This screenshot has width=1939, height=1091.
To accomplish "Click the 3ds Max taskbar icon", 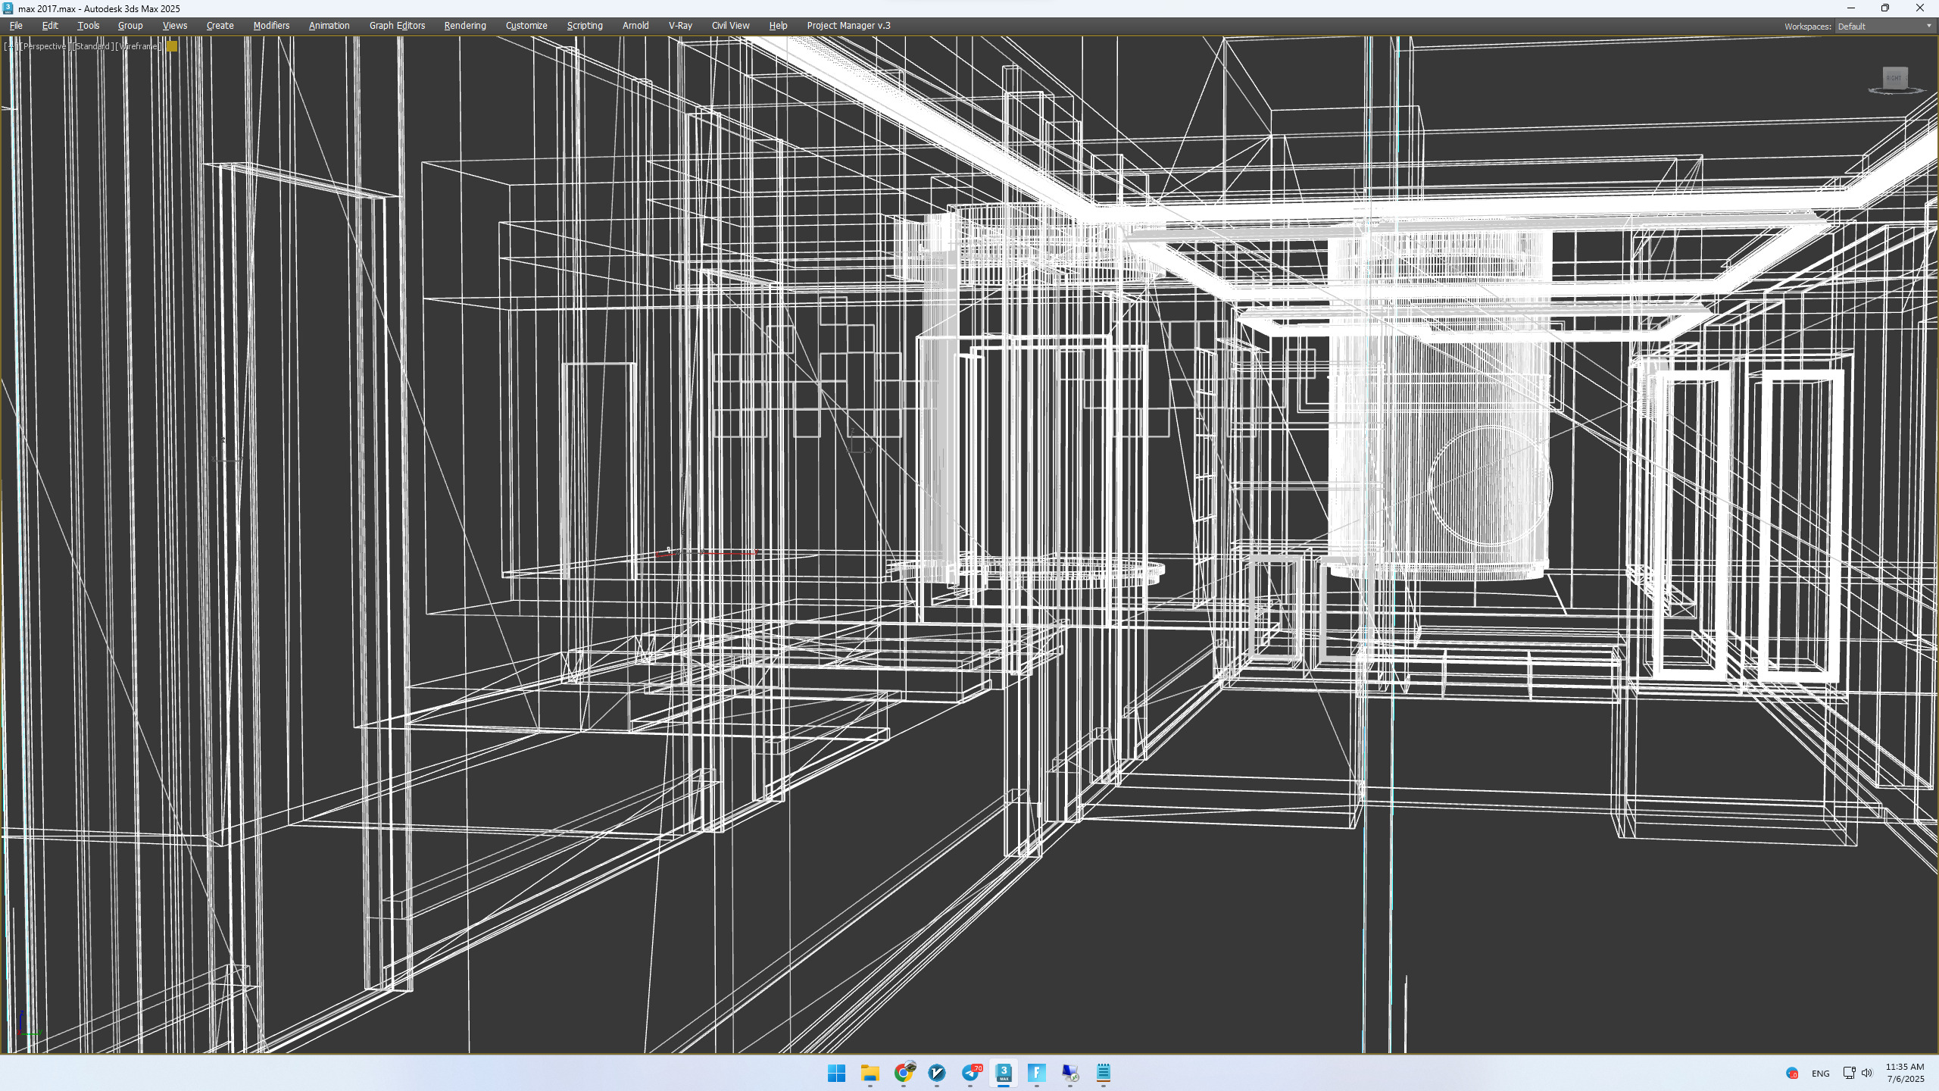I will click(x=1003, y=1073).
